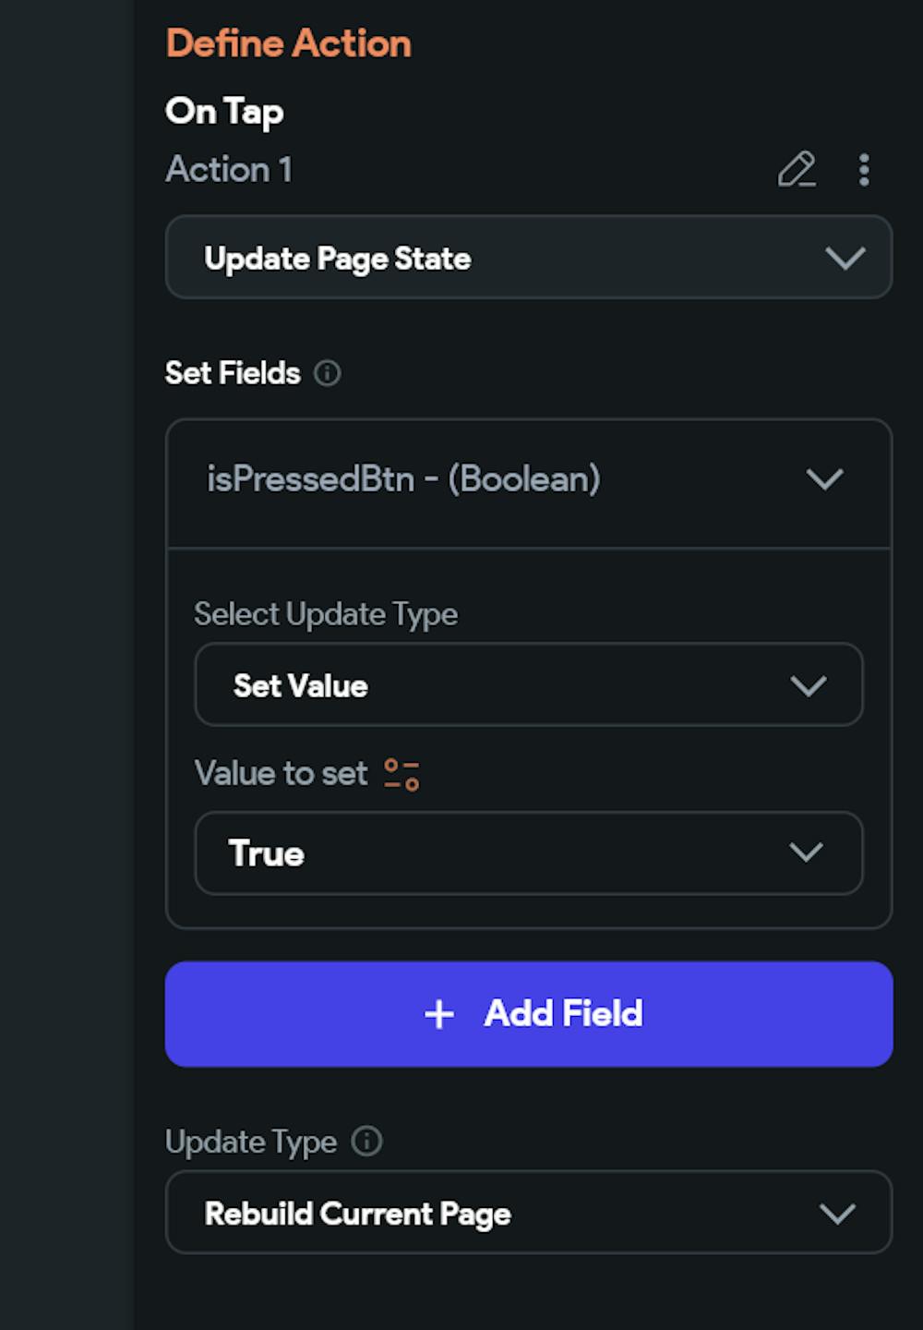Click the info icon beside Set Fields

[x=328, y=373]
